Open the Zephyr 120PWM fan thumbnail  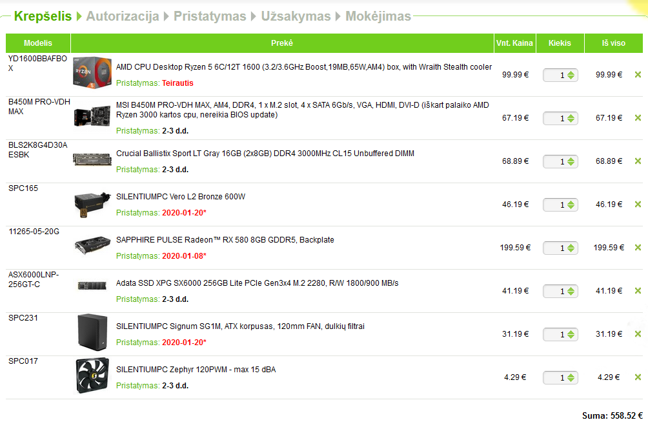(92, 375)
